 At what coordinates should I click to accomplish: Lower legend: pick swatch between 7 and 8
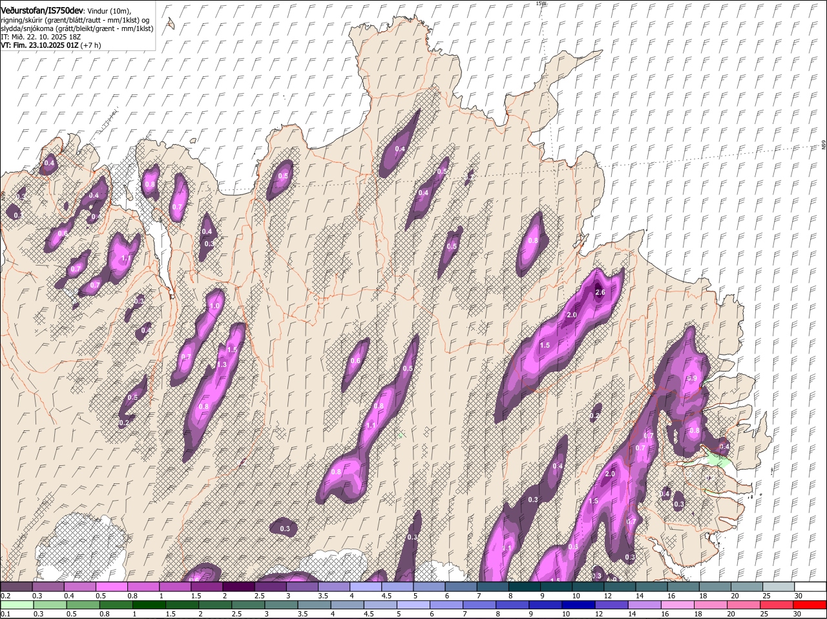[480, 605]
